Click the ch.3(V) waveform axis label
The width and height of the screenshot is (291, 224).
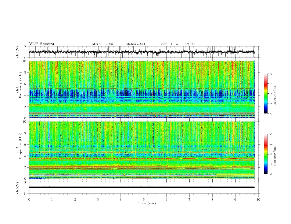(x=18, y=187)
